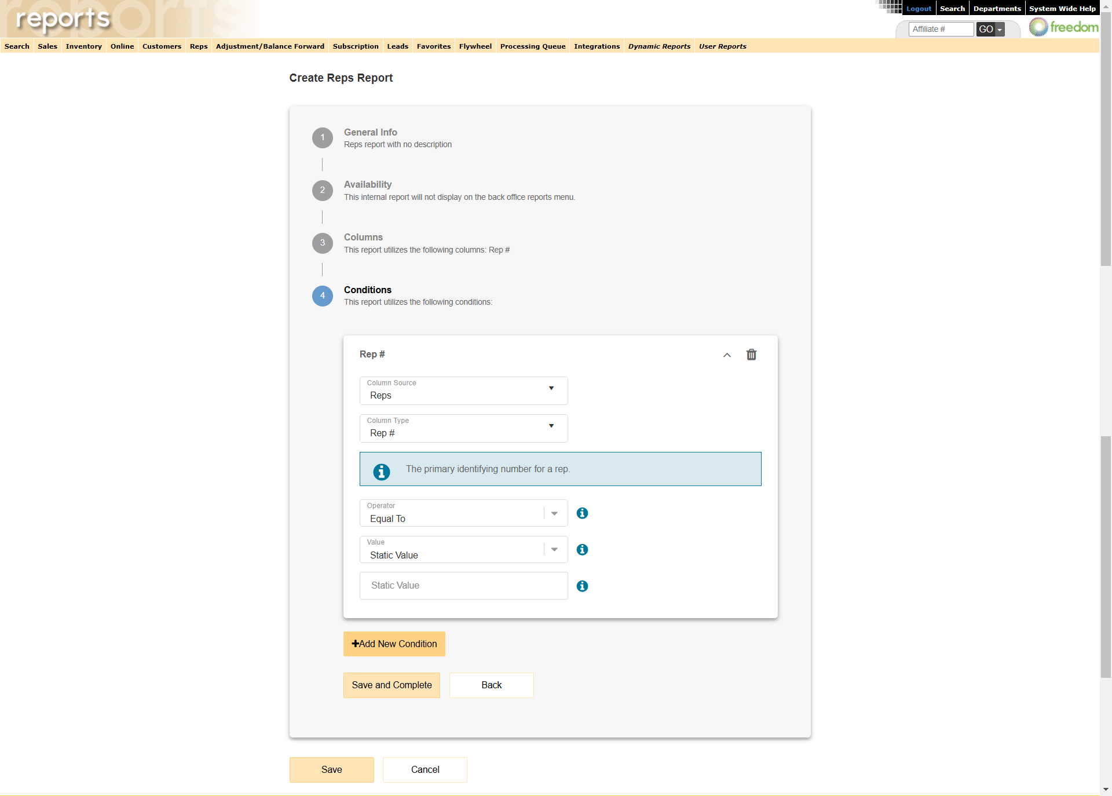Click Save and Complete

(391, 685)
